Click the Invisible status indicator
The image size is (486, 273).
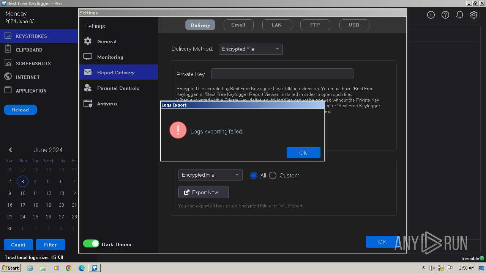pos(473,258)
